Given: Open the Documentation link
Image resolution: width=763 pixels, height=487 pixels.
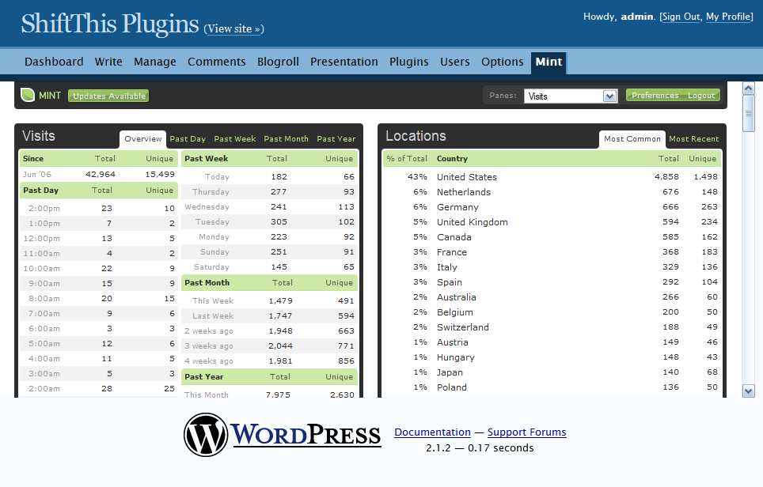Looking at the screenshot, I should 433,432.
